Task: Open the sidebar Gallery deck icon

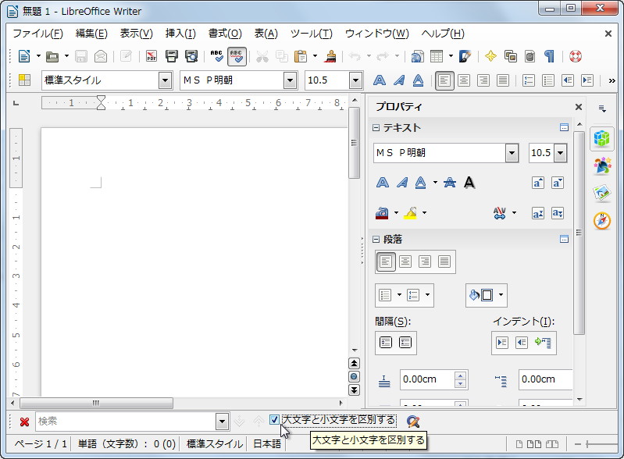Action: (x=601, y=193)
